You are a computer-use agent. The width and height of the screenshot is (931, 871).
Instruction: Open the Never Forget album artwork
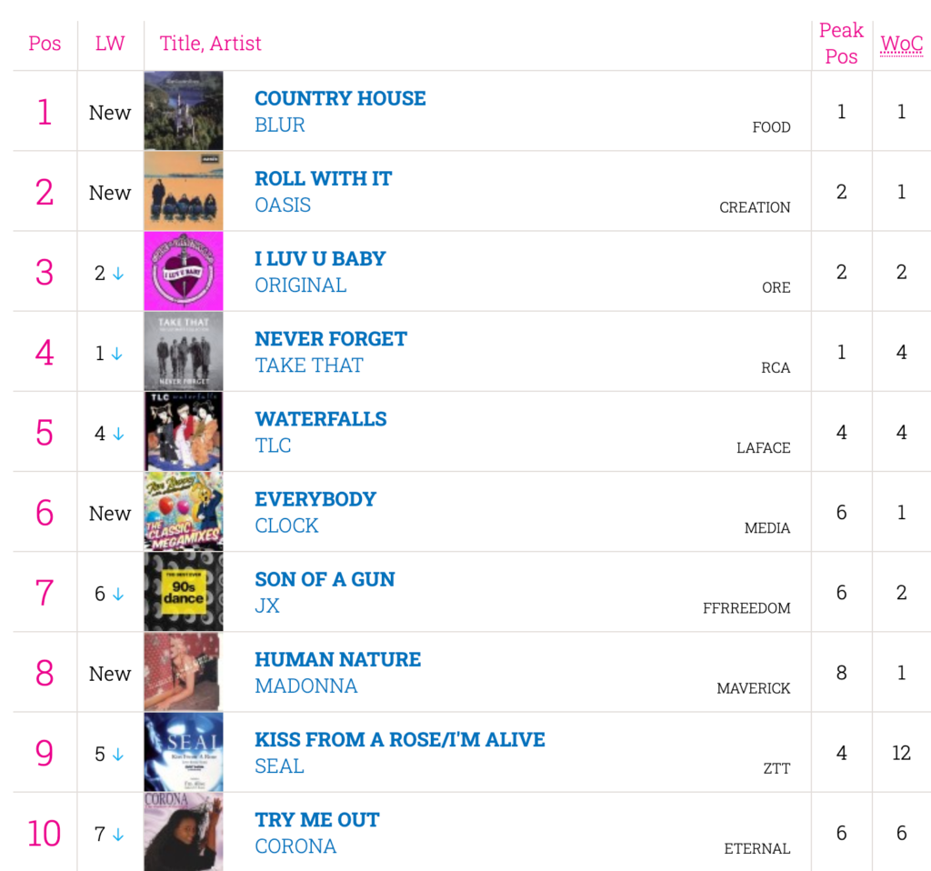183,352
